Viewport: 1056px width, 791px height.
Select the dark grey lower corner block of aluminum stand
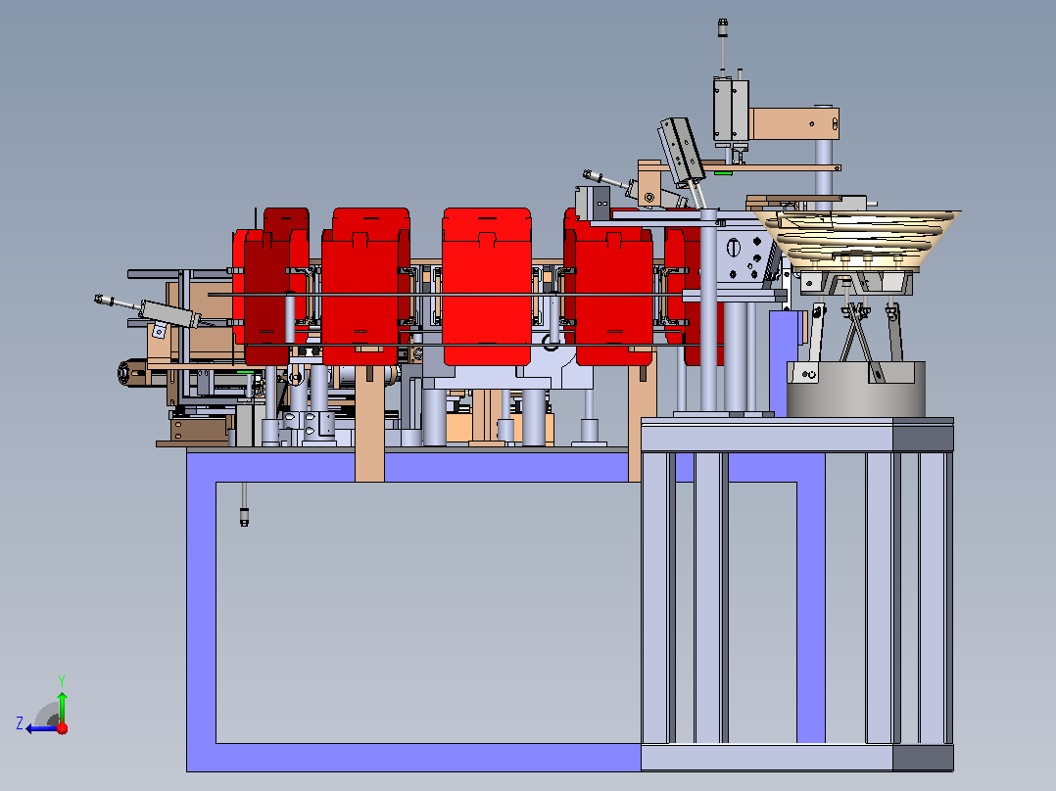(923, 758)
